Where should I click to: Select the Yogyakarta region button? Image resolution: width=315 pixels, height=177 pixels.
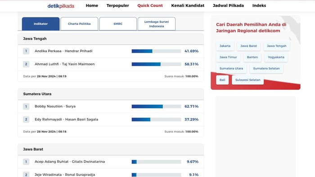276,57
